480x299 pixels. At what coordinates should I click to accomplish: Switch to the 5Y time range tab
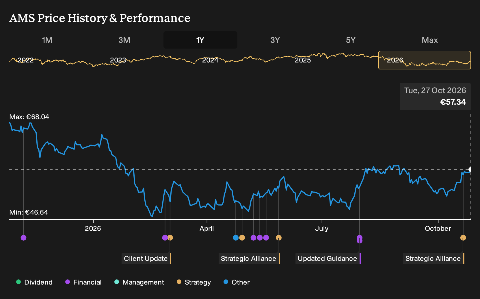[x=351, y=40]
